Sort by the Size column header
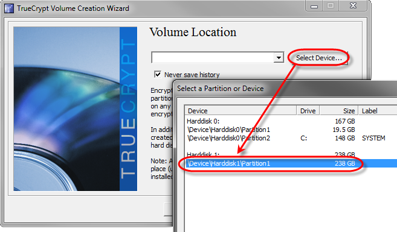 (x=339, y=111)
